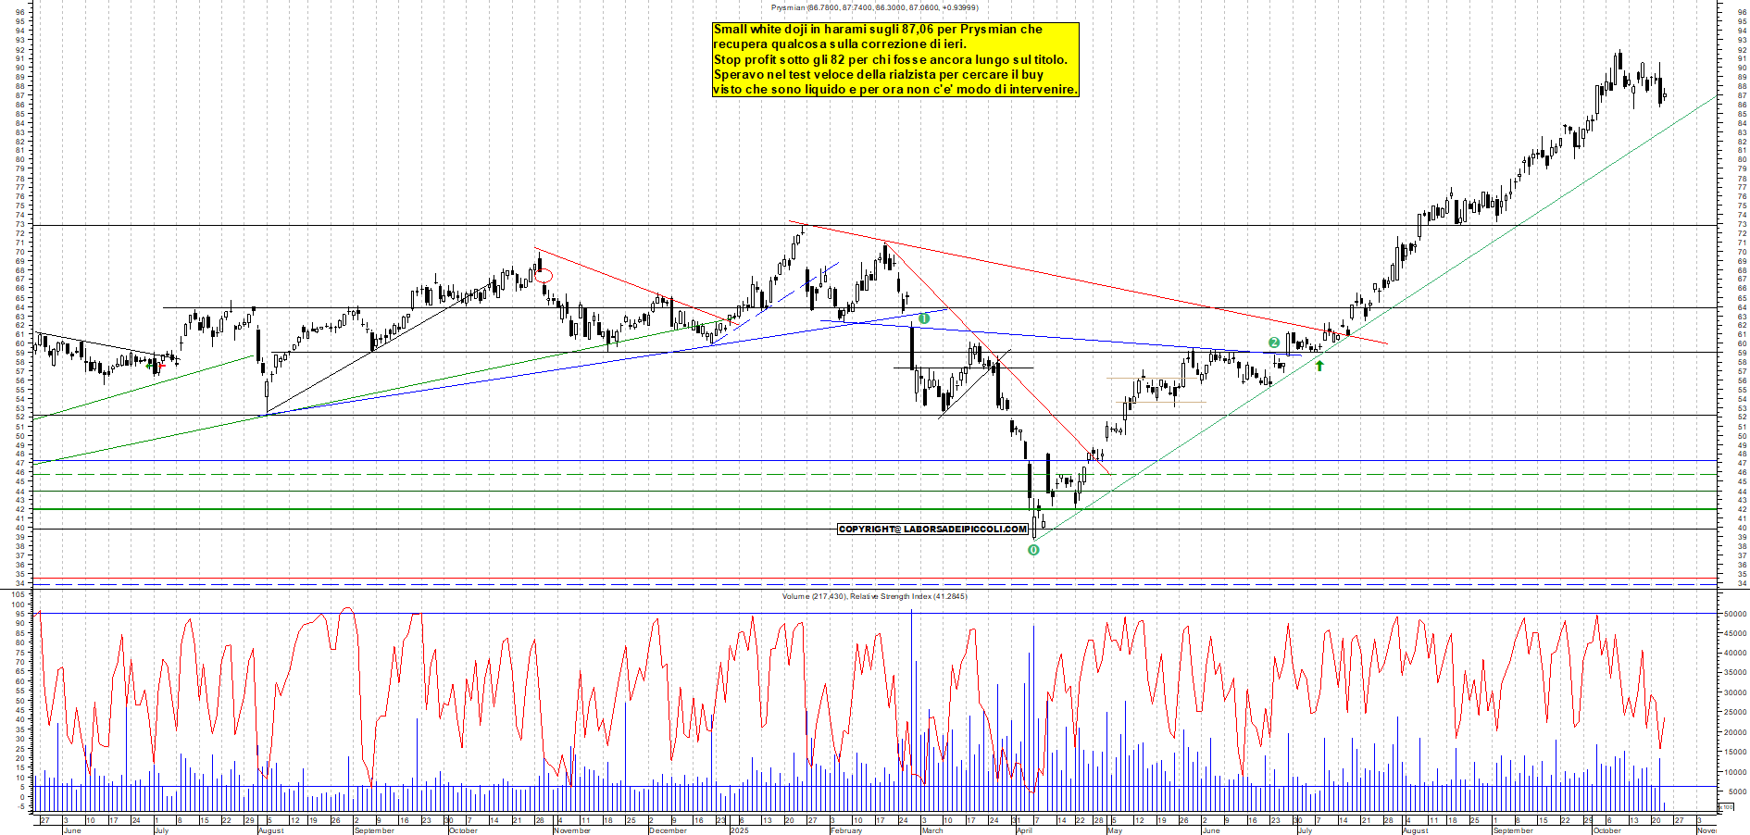Viewport: 1750px width, 835px height.
Task: Click the green circle marker labeled 2
Action: point(1274,343)
